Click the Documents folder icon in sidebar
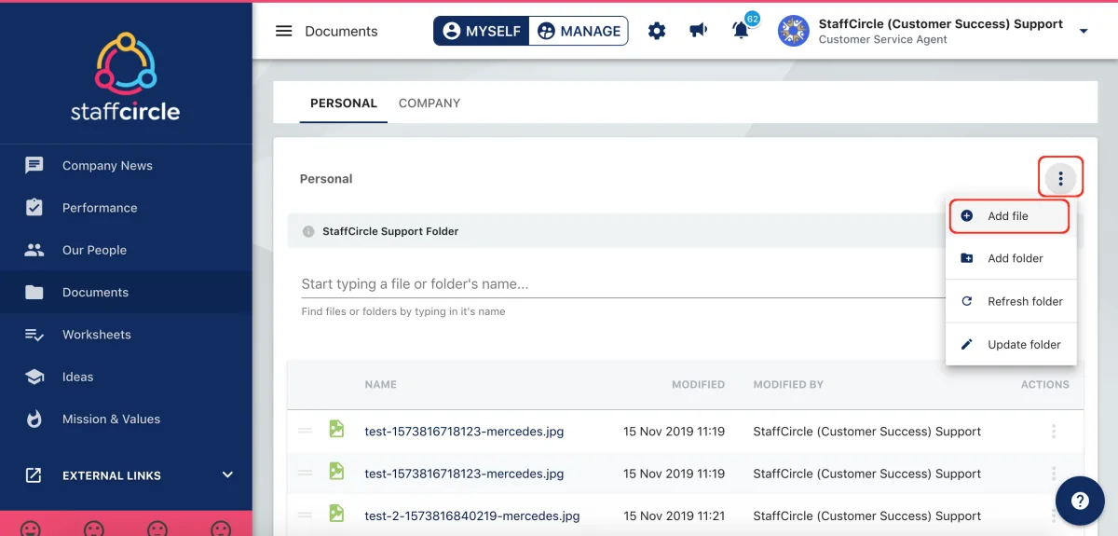The width and height of the screenshot is (1118, 536). (x=34, y=292)
